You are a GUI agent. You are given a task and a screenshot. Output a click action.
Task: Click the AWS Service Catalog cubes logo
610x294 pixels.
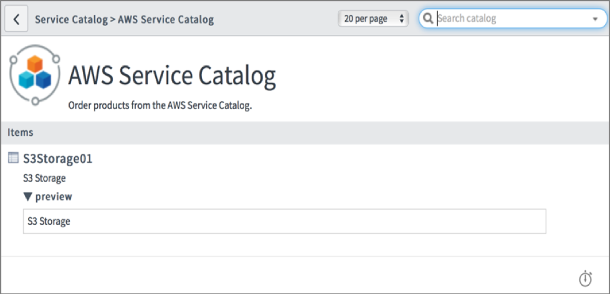click(34, 75)
